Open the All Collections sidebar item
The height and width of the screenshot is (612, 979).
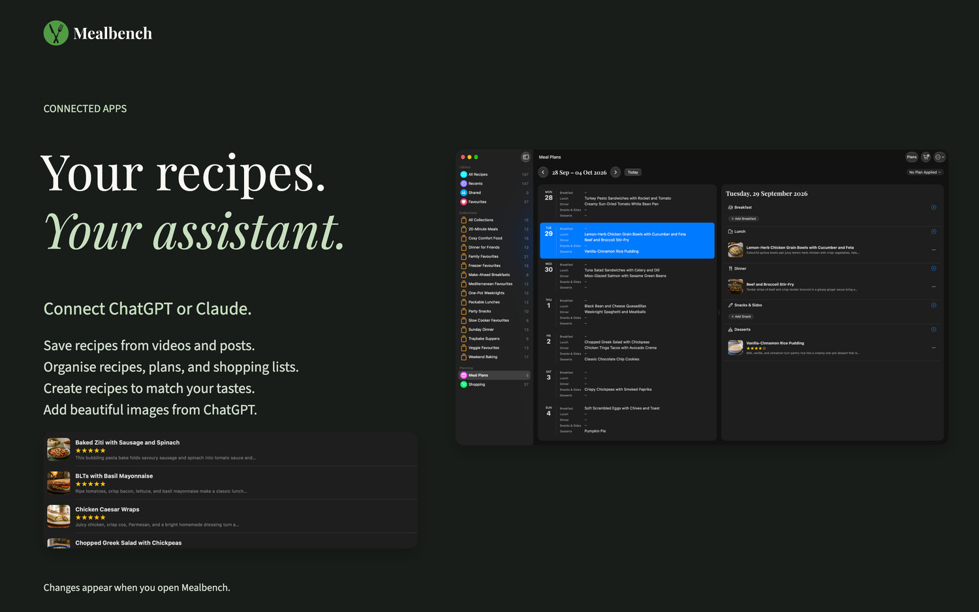click(495, 220)
